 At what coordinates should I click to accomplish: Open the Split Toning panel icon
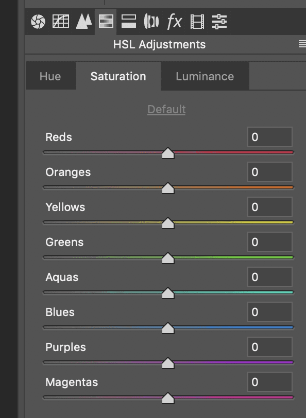pos(129,22)
